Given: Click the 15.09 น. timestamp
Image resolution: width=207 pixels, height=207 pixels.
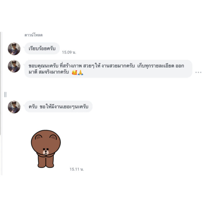Looking at the screenshot, I should (x=69, y=52).
